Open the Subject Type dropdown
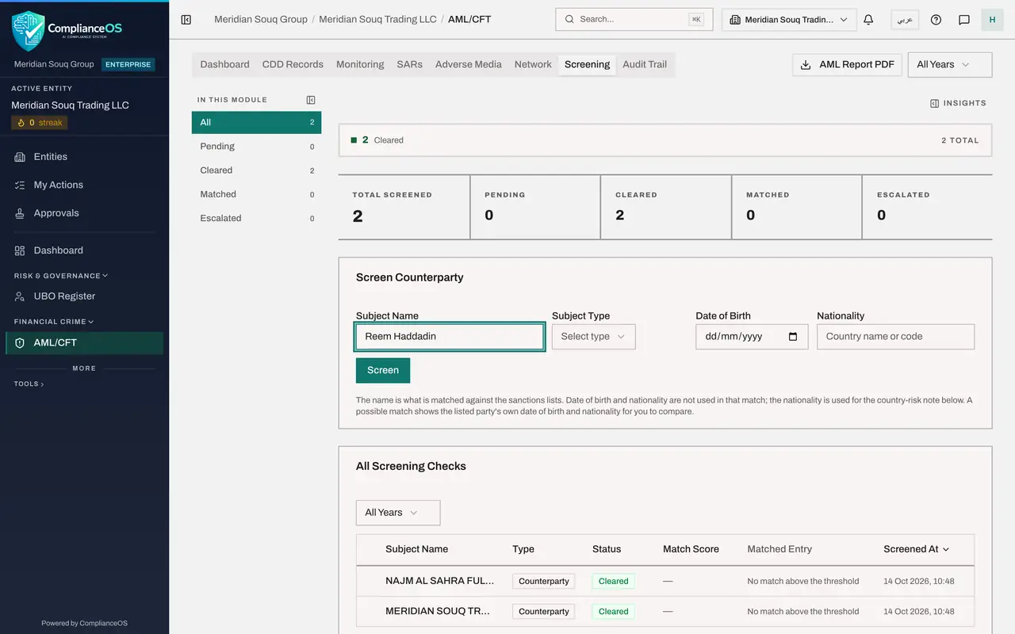 point(593,337)
